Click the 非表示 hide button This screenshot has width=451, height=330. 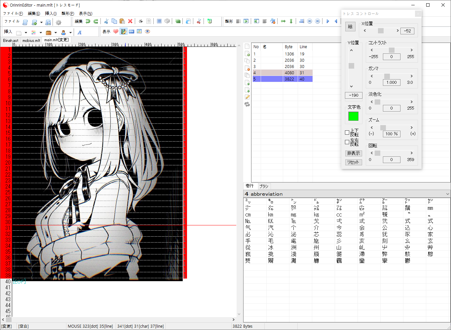[354, 153]
